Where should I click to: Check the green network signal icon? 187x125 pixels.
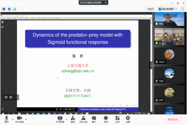(x=14, y=9)
